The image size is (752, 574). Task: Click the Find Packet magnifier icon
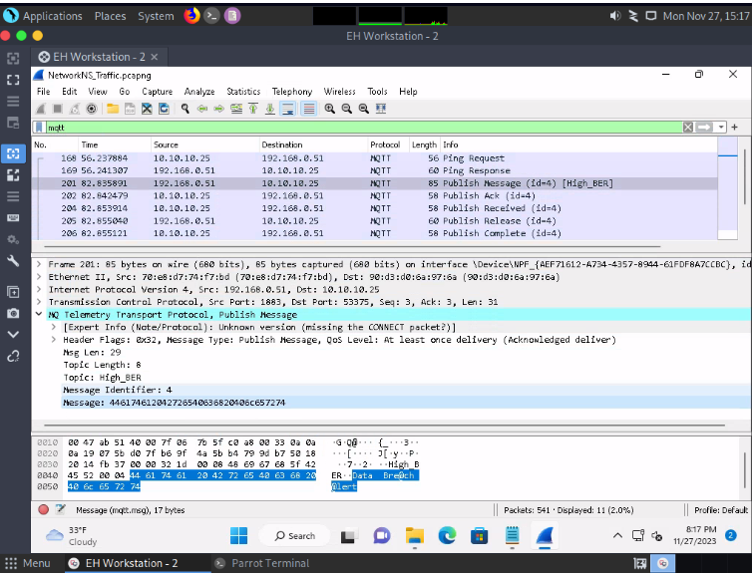[x=186, y=109]
